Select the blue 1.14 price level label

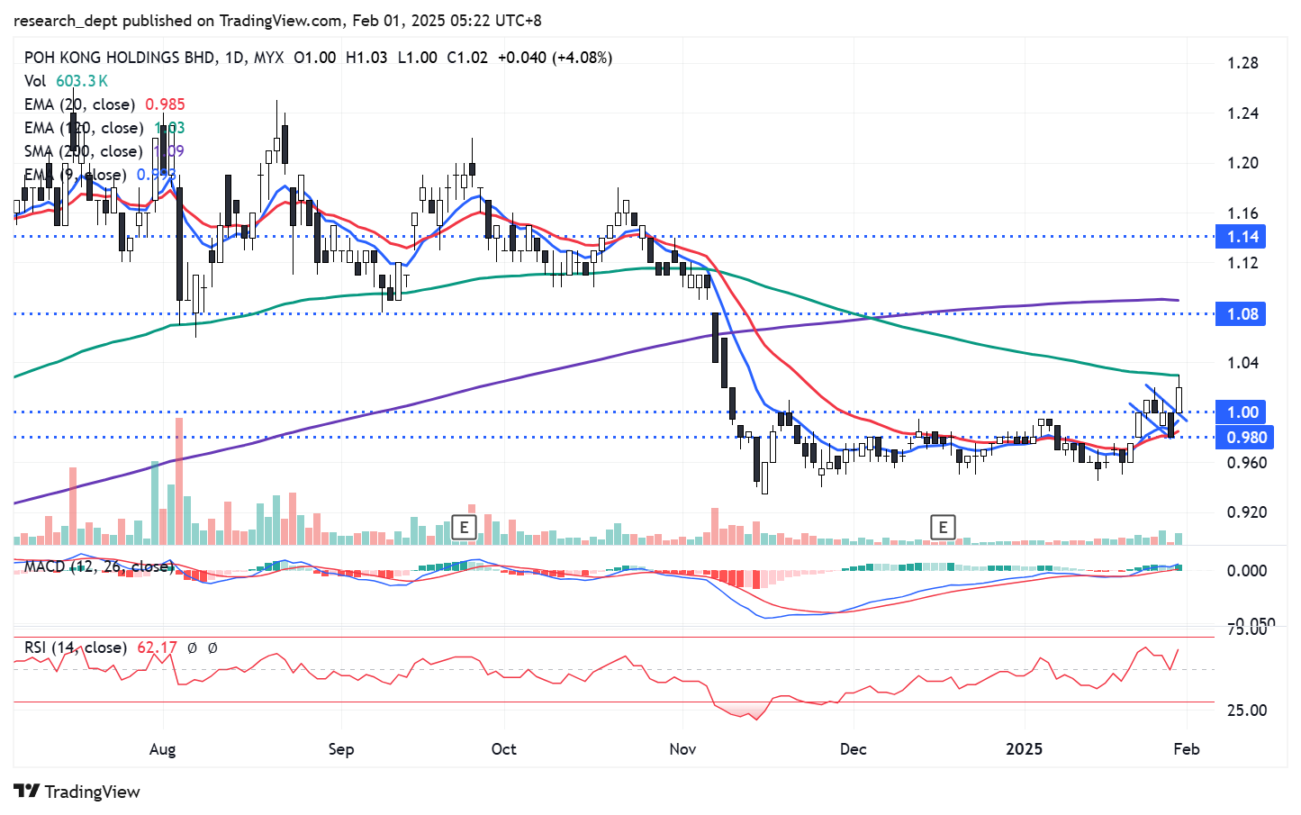click(1242, 237)
